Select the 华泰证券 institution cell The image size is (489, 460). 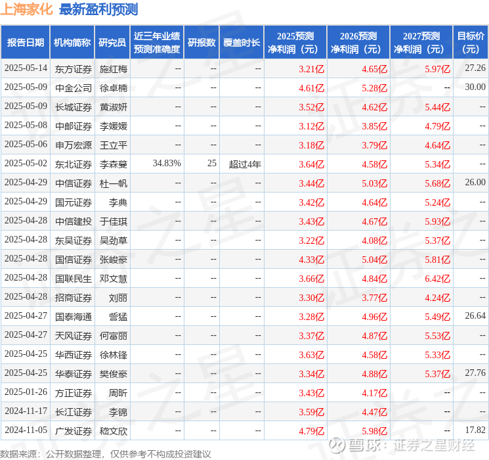tap(74, 374)
